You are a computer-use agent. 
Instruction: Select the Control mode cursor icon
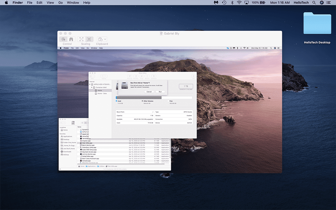pyautogui.click(x=64, y=39)
